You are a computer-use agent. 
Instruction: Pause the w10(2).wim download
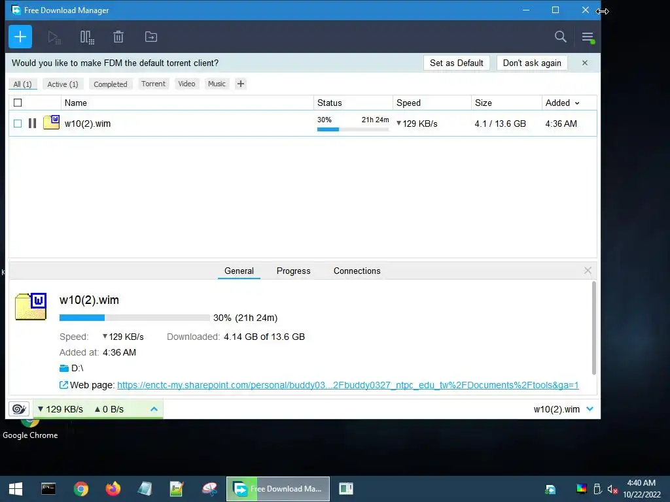[x=33, y=124]
